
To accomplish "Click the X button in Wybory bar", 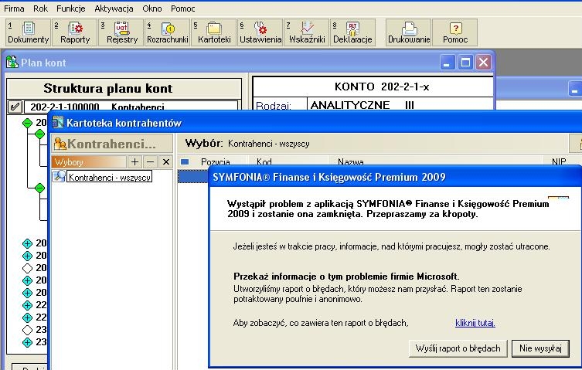I will [166, 161].
